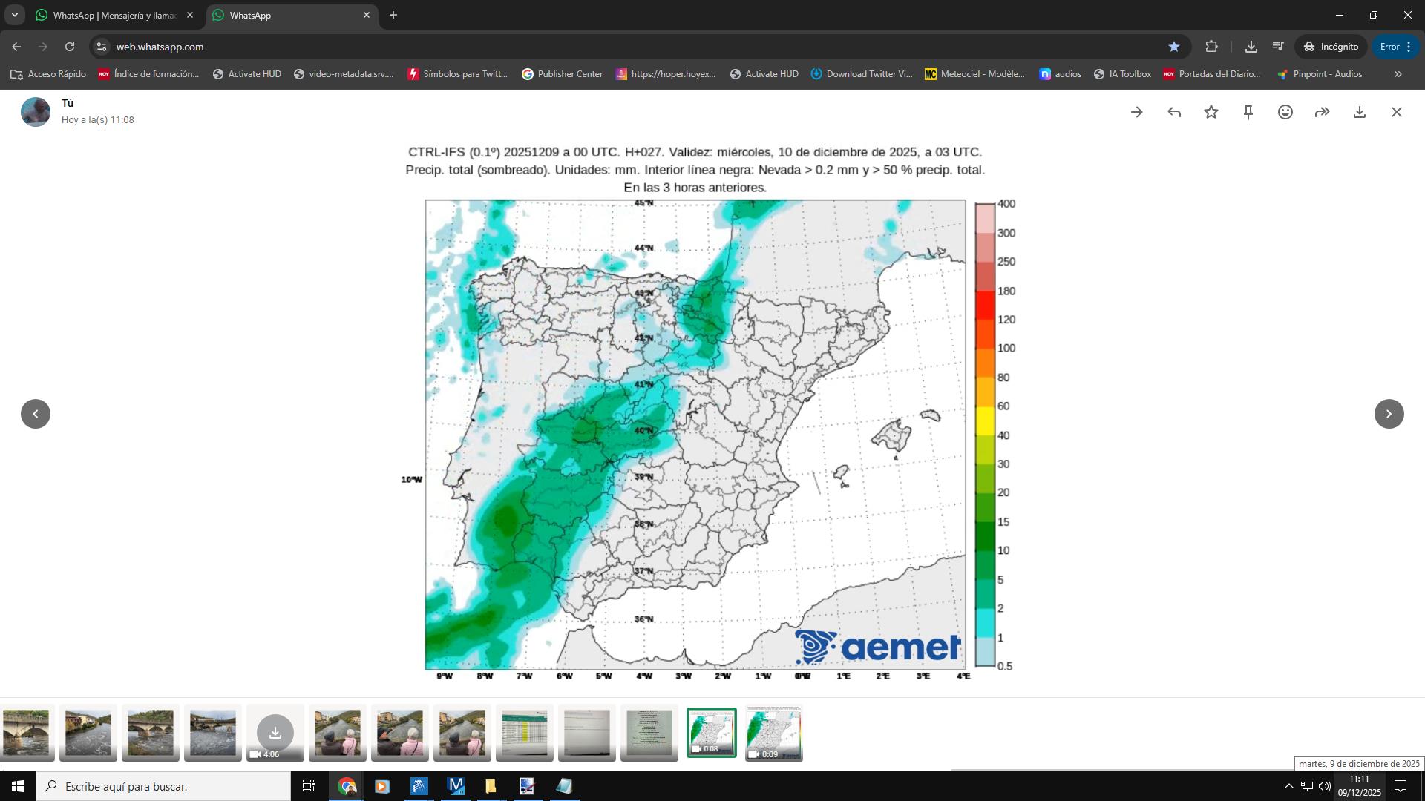Open the emoji reaction picker
The width and height of the screenshot is (1425, 801).
(1285, 112)
